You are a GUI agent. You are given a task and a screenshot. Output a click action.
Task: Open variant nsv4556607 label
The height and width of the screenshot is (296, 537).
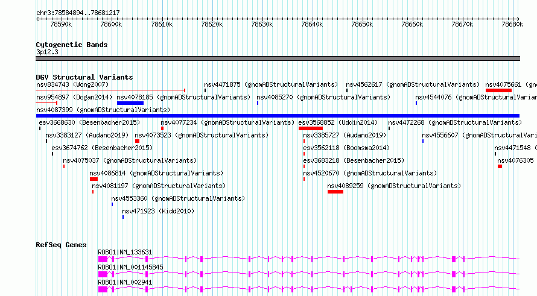point(480,135)
